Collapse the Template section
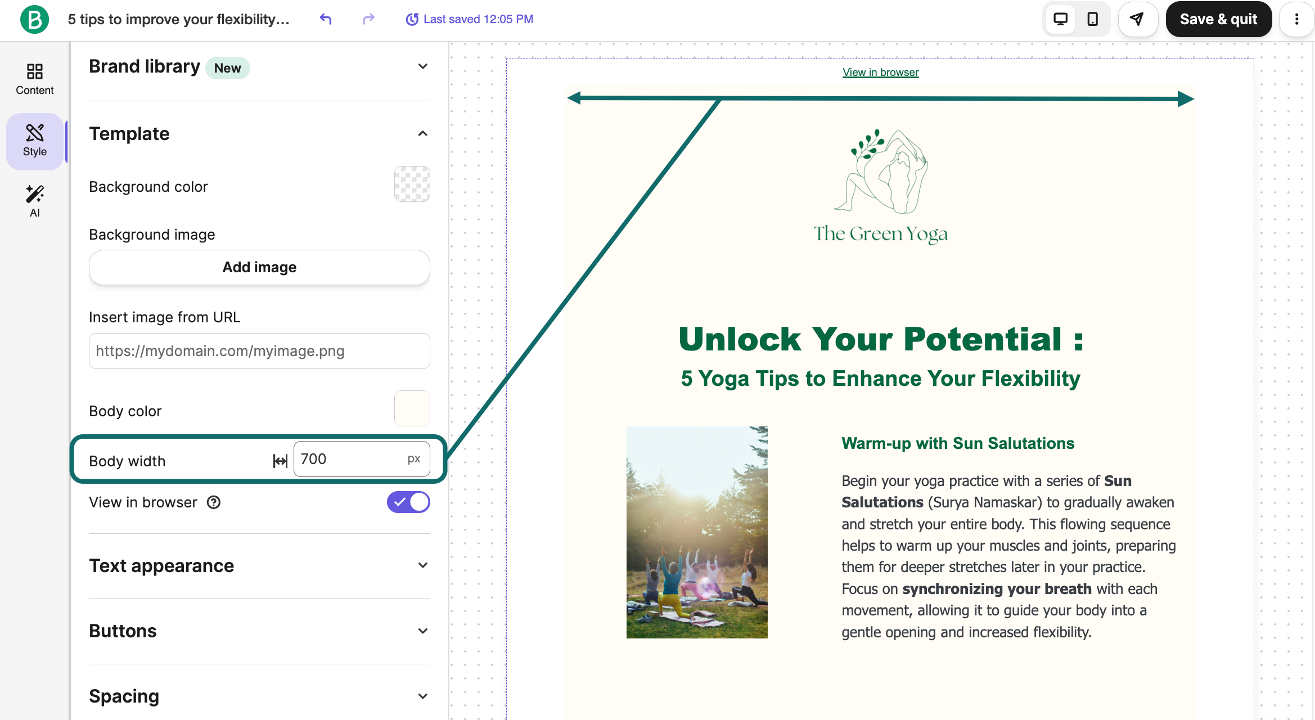This screenshot has height=720, width=1315. pyautogui.click(x=423, y=134)
